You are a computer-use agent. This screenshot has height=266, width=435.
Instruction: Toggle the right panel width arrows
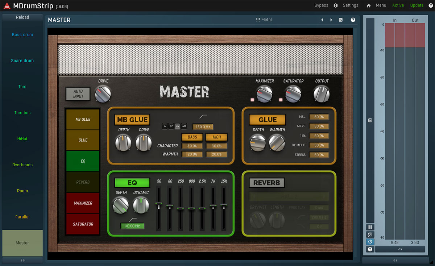(x=395, y=261)
